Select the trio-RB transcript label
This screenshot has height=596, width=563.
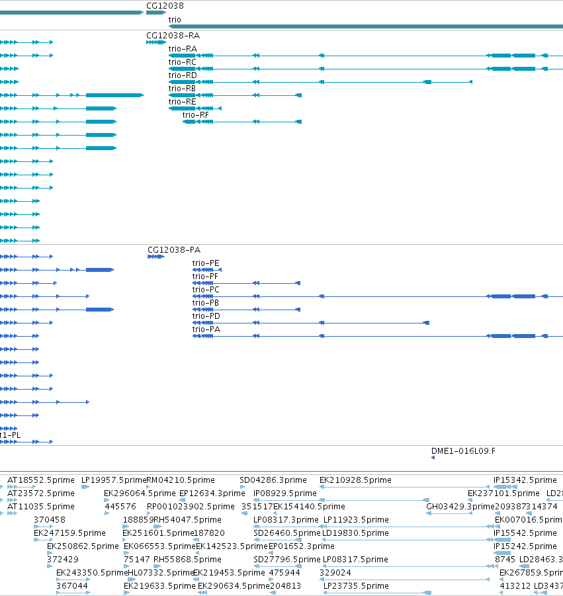(182, 89)
